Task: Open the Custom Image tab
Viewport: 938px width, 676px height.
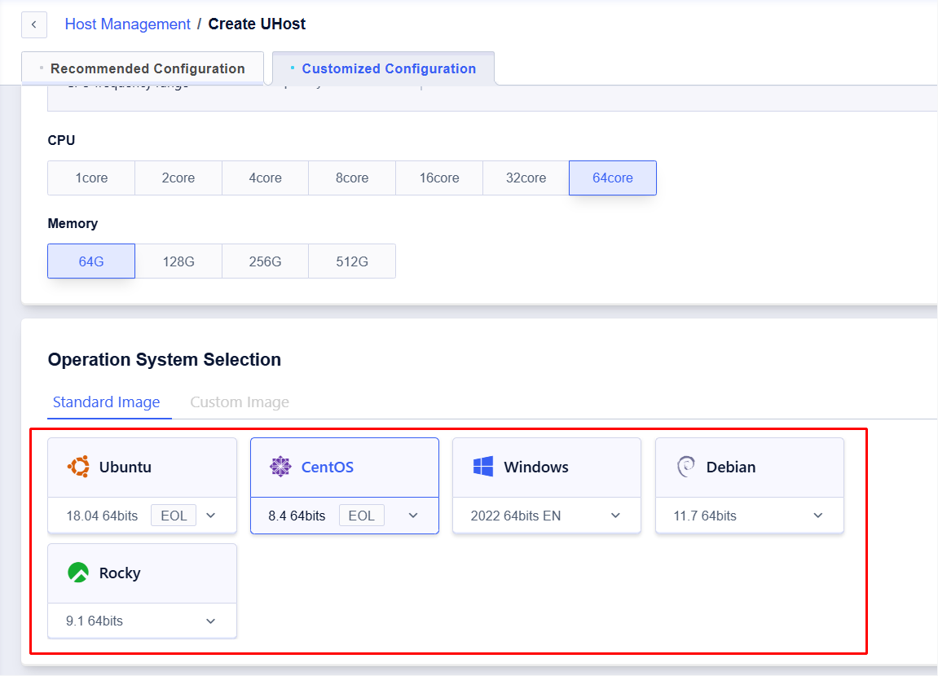Action: coord(240,402)
